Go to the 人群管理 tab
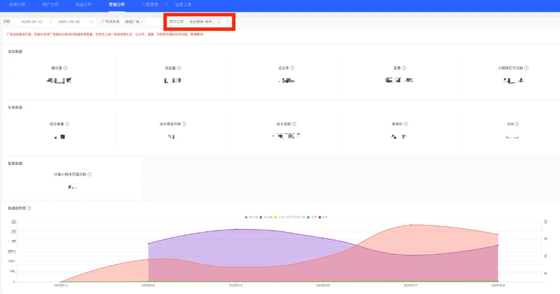This screenshot has width=560, height=294. [150, 4]
